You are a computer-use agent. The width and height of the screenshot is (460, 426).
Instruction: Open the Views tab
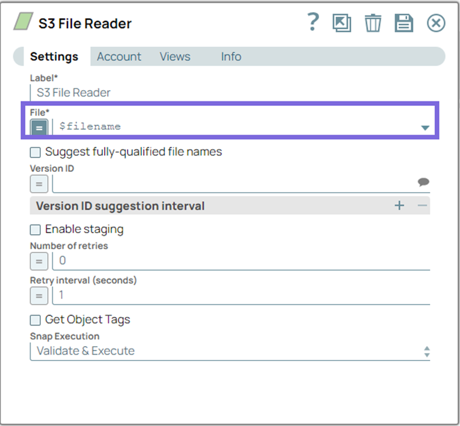pyautogui.click(x=175, y=56)
